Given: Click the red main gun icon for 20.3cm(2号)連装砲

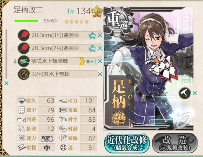Looking at the screenshot, I should pos(24,48).
